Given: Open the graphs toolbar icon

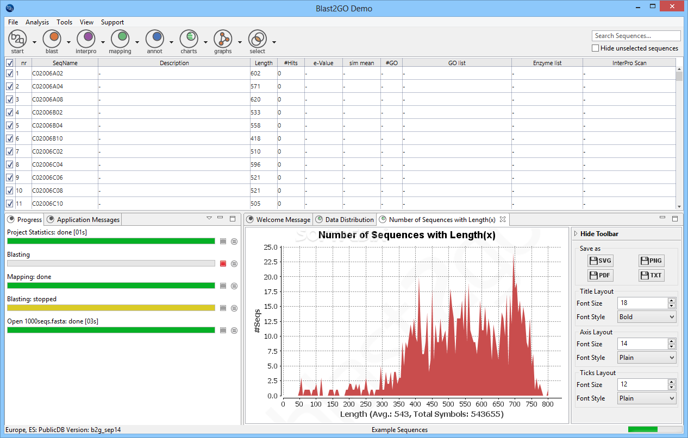Looking at the screenshot, I should tap(223, 39).
